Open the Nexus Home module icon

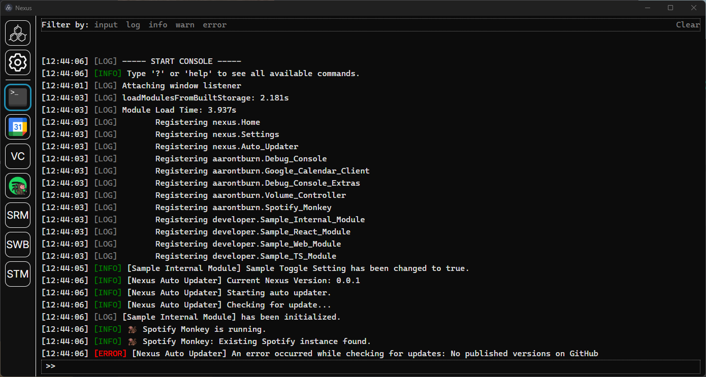(x=18, y=33)
